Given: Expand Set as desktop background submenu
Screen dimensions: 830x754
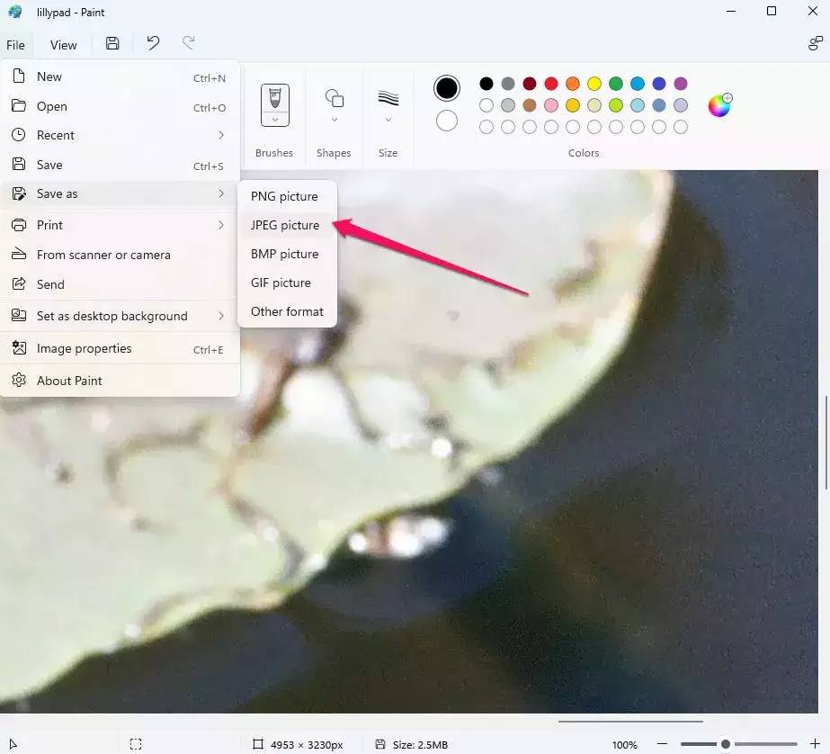Looking at the screenshot, I should click(120, 316).
